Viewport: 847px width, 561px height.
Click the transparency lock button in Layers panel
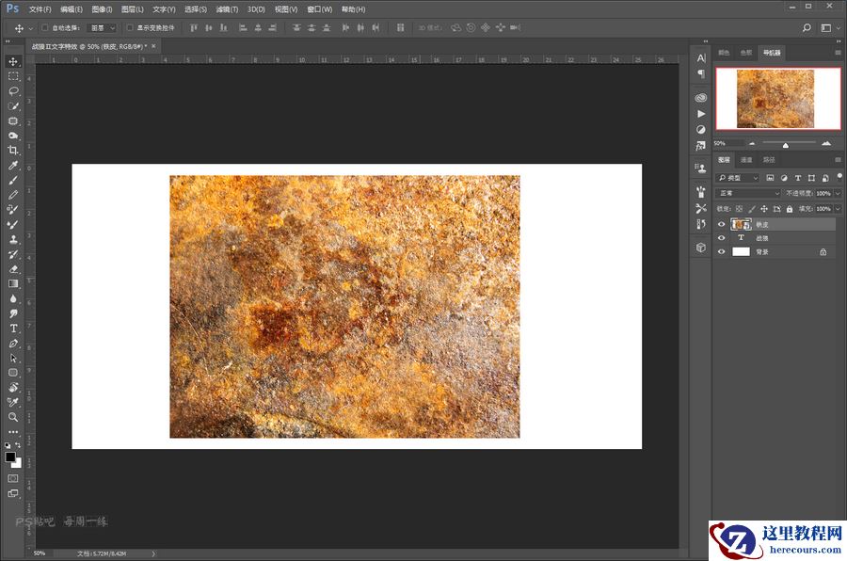point(739,209)
